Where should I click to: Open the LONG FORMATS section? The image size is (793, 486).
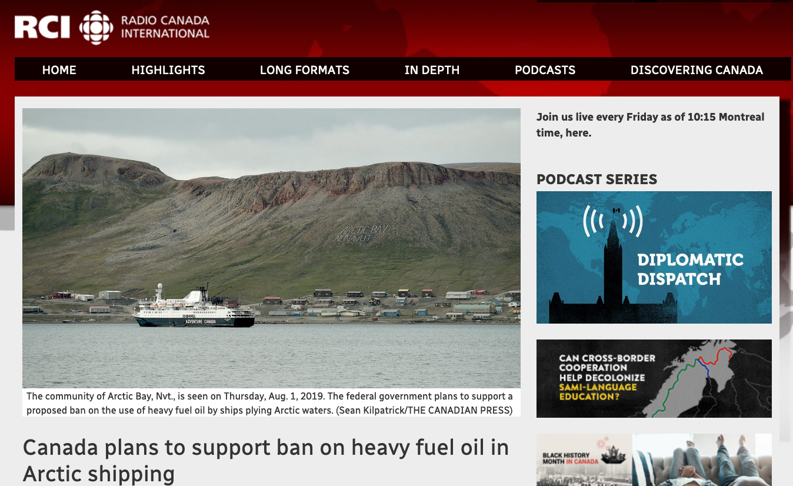pos(305,70)
